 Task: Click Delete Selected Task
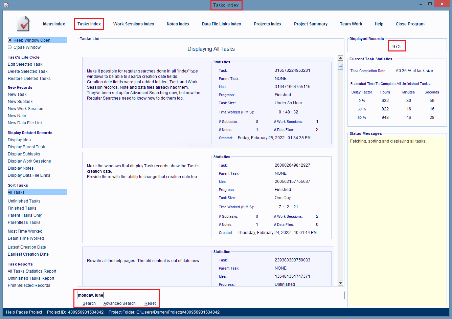coord(28,71)
